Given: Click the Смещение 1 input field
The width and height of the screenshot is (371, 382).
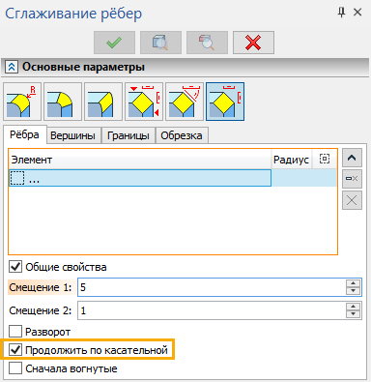Looking at the screenshot, I should pyautogui.click(x=212, y=287).
